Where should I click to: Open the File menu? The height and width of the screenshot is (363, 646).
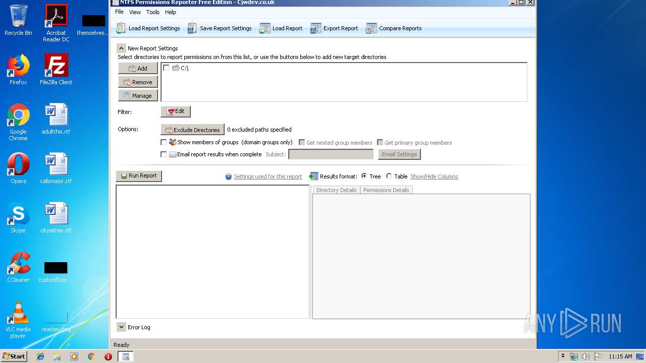click(119, 12)
